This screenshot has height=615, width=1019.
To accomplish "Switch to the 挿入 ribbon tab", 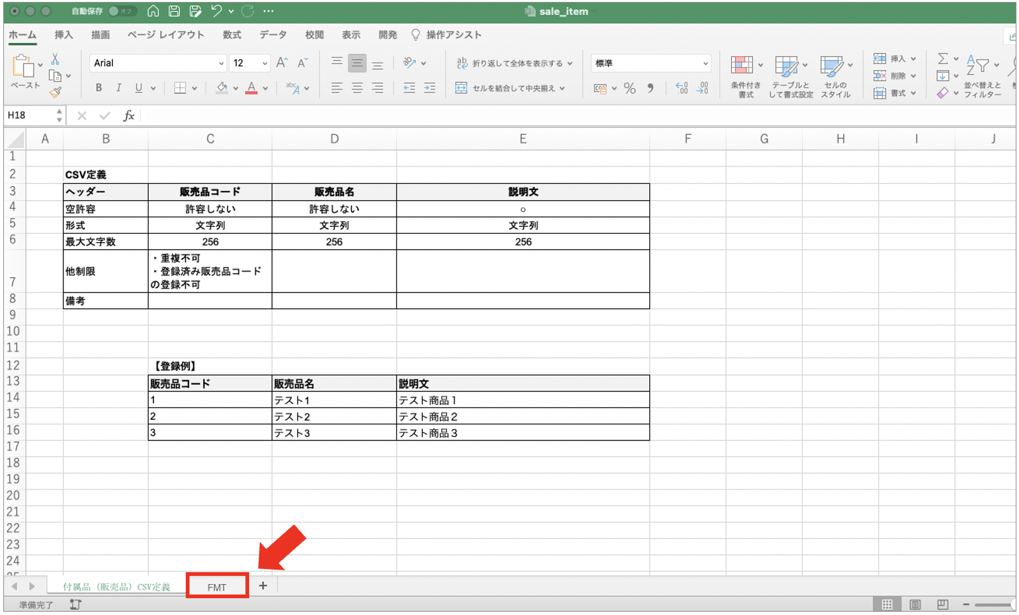I will pyautogui.click(x=63, y=35).
